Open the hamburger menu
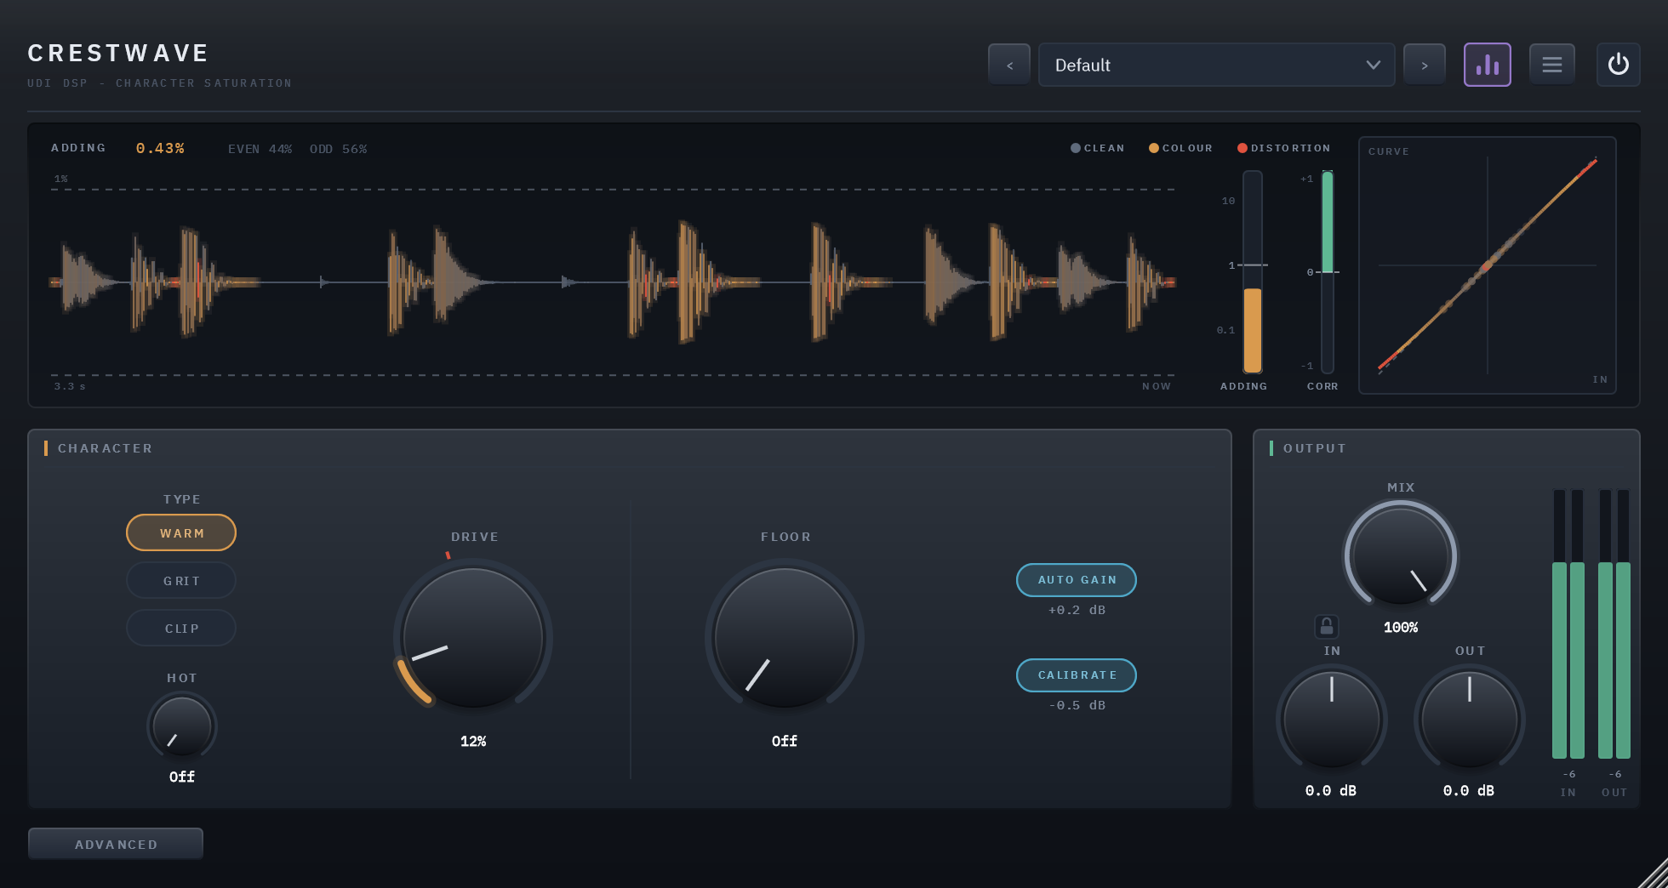 click(x=1552, y=65)
